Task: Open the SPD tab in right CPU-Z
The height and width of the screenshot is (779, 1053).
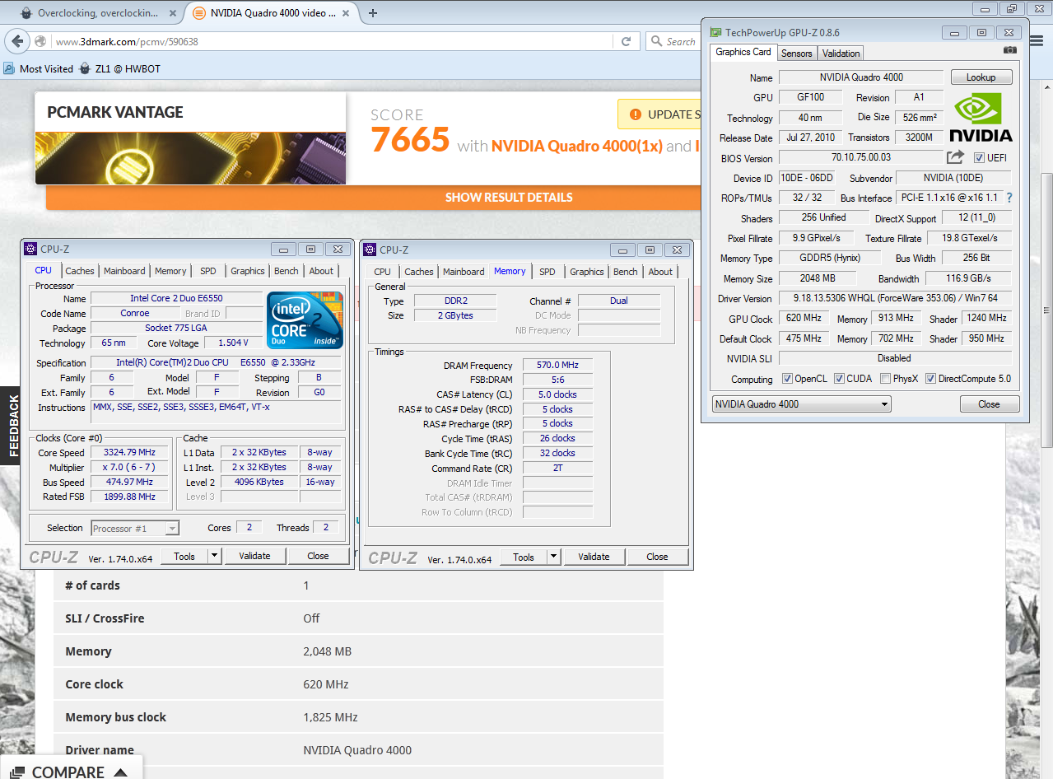Action: coord(547,272)
